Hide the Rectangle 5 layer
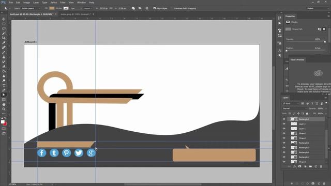Image resolution: width=331 pixels, height=186 pixels. [x=284, y=119]
